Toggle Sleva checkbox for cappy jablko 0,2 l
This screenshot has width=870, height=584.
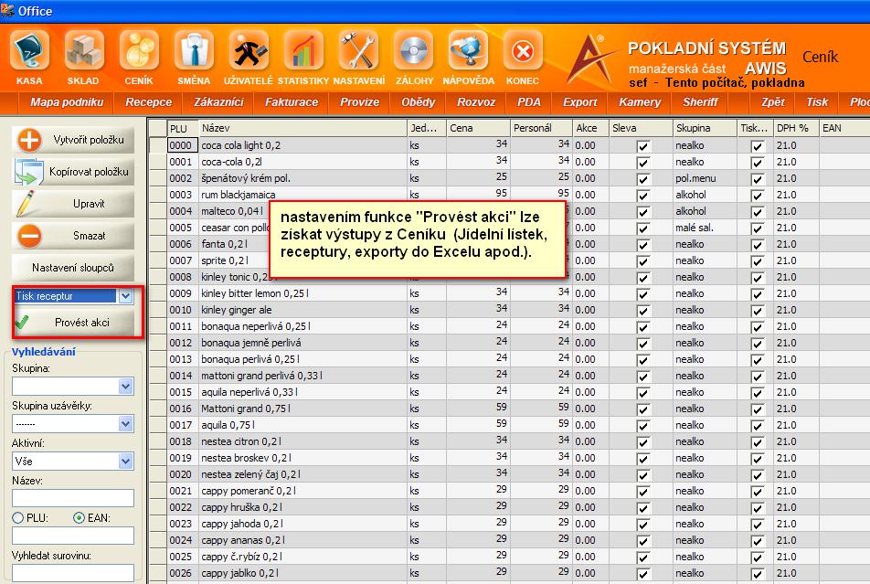pos(643,574)
